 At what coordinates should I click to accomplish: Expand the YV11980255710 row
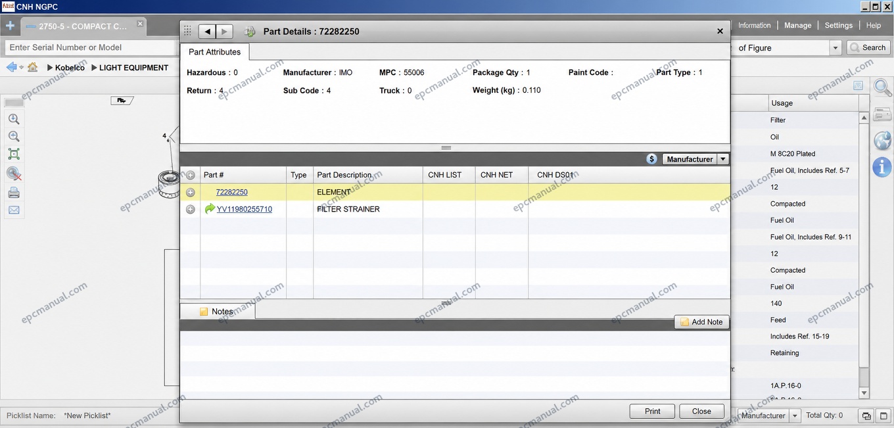click(191, 210)
